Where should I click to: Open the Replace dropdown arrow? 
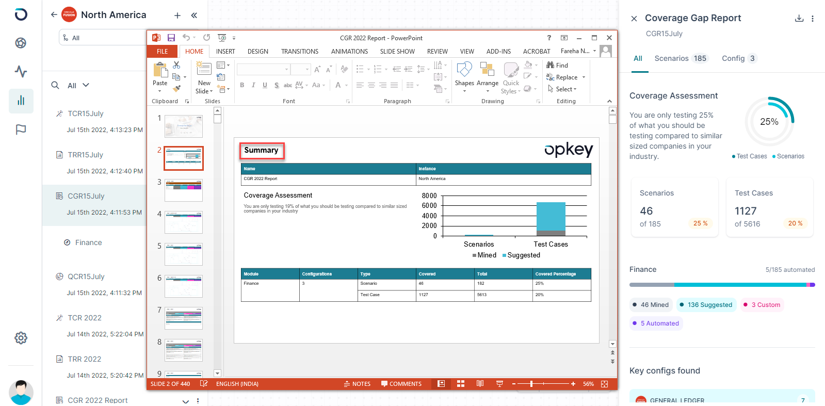(584, 77)
